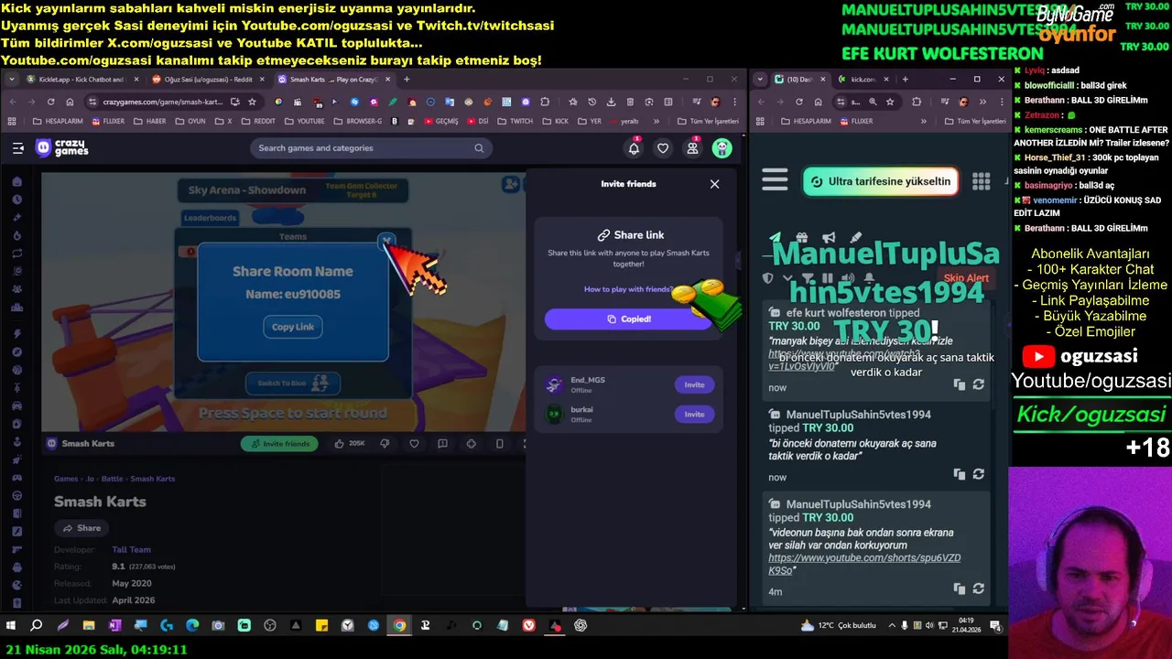
Task: Click the add-friend icon in game lobby
Action: tap(511, 185)
